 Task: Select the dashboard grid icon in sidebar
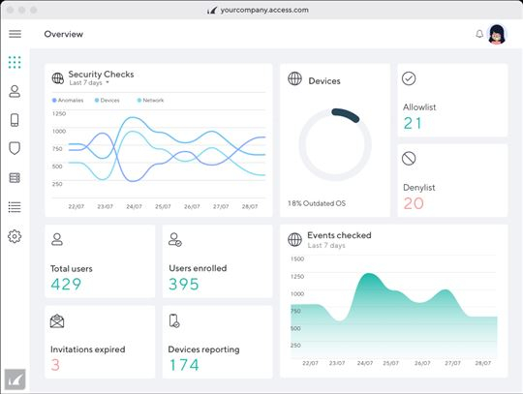click(x=15, y=62)
